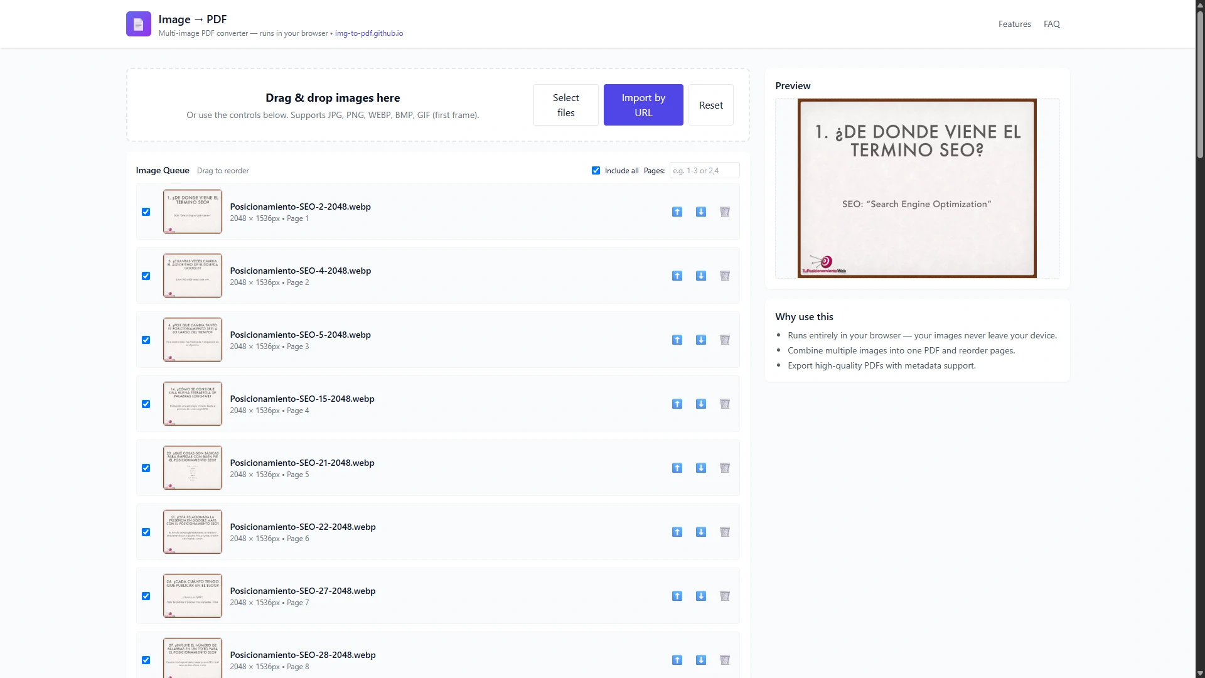Delete Posicionamiento-SEO-5-2048.webp from queue
The image size is (1205, 678).
pyautogui.click(x=725, y=340)
